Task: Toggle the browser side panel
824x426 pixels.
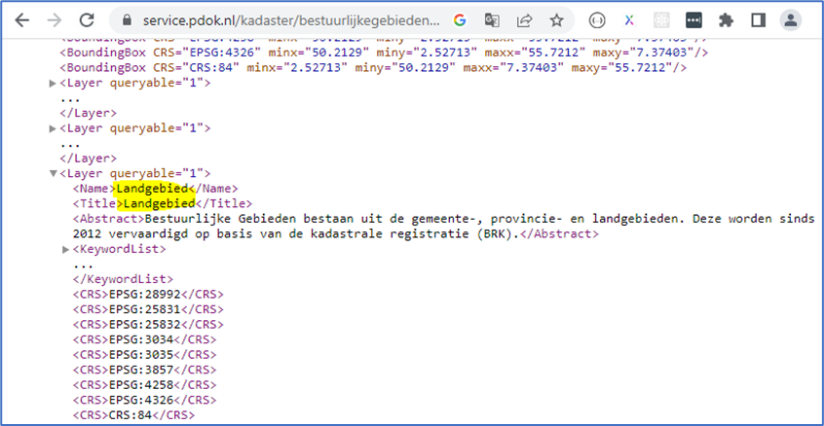Action: click(758, 19)
